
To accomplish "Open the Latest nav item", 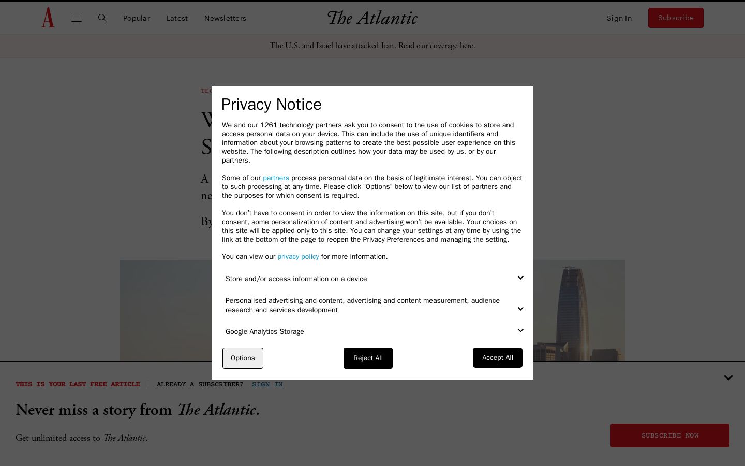I will (x=177, y=18).
